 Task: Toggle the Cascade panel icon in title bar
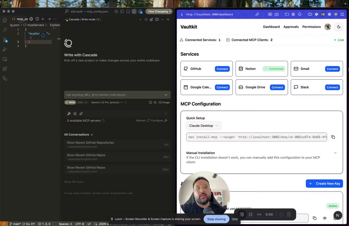tap(134, 11)
